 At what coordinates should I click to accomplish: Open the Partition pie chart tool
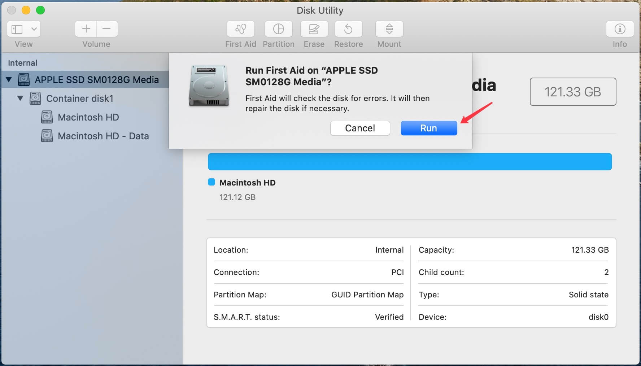coord(278,29)
